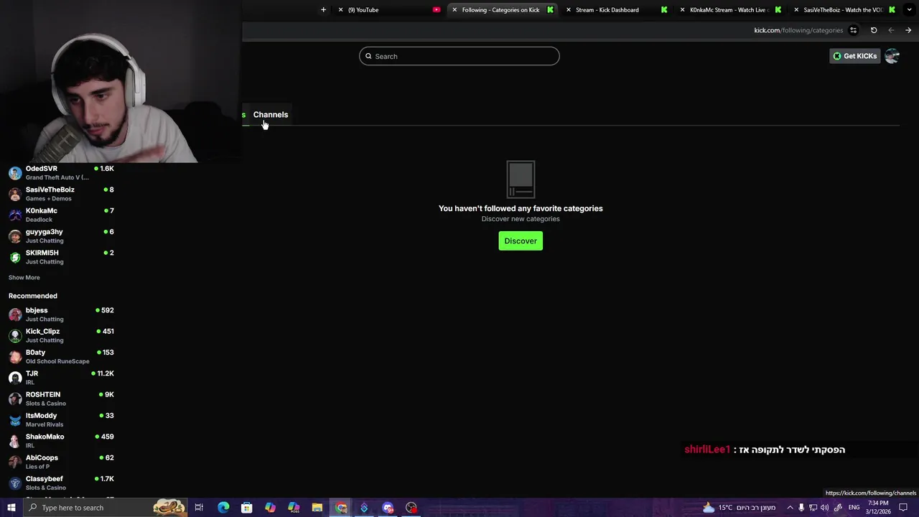
Task: Switch to the Channels tab
Action: 271,114
